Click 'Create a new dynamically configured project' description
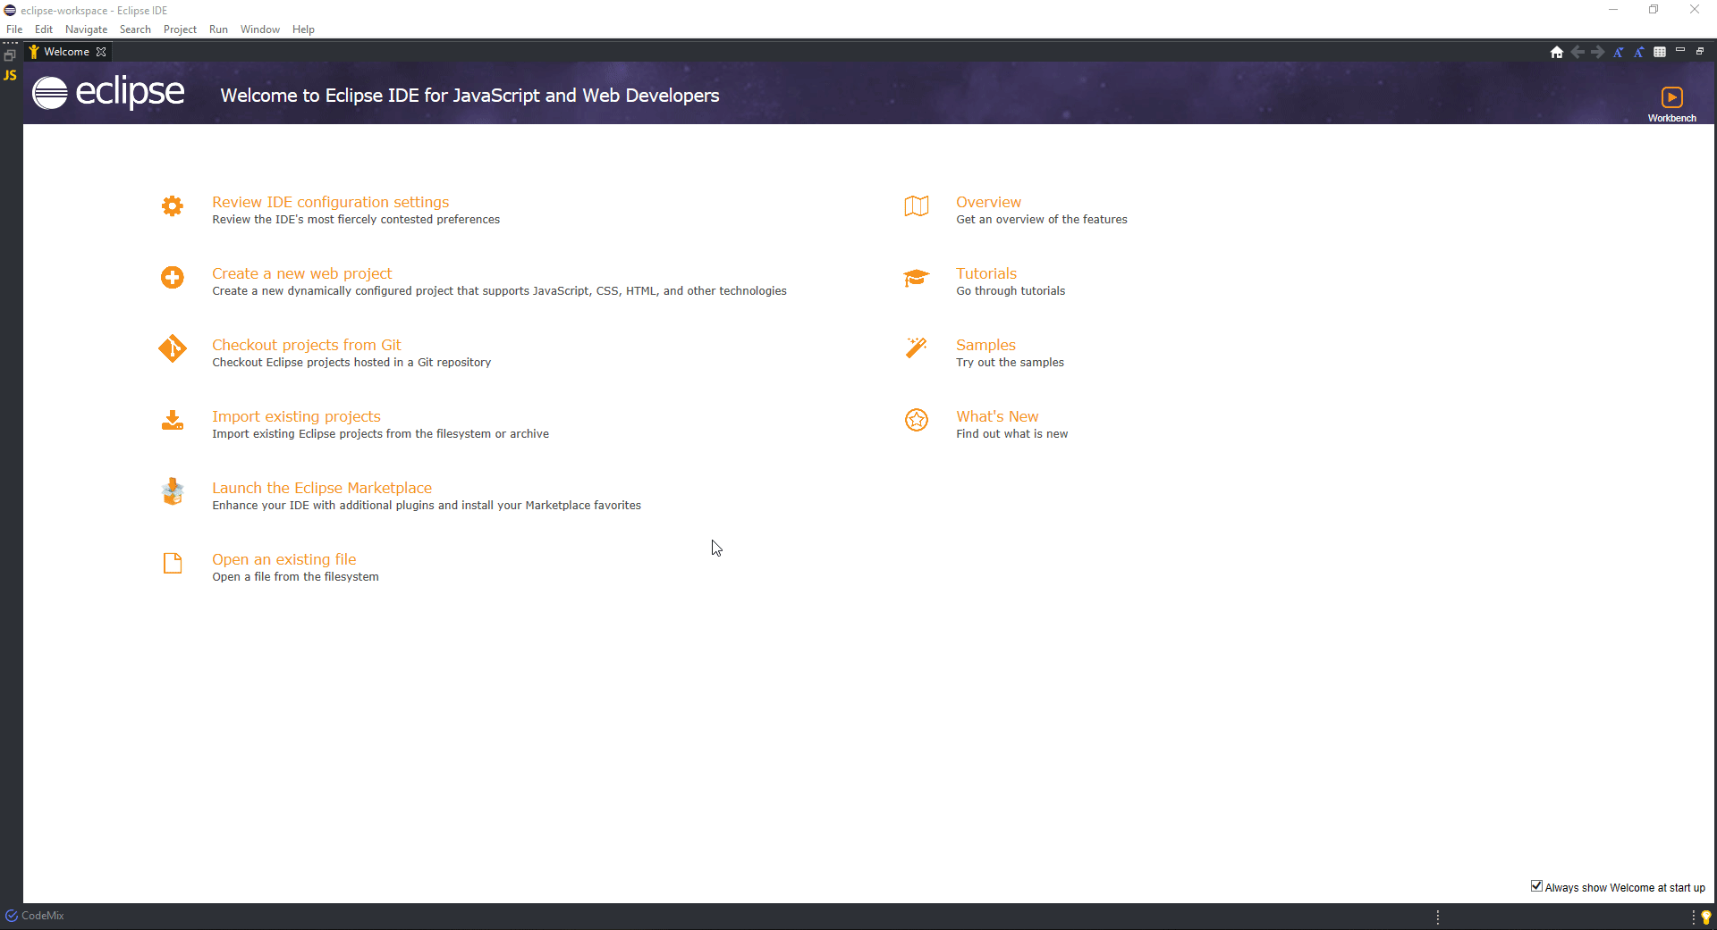 [x=499, y=291]
